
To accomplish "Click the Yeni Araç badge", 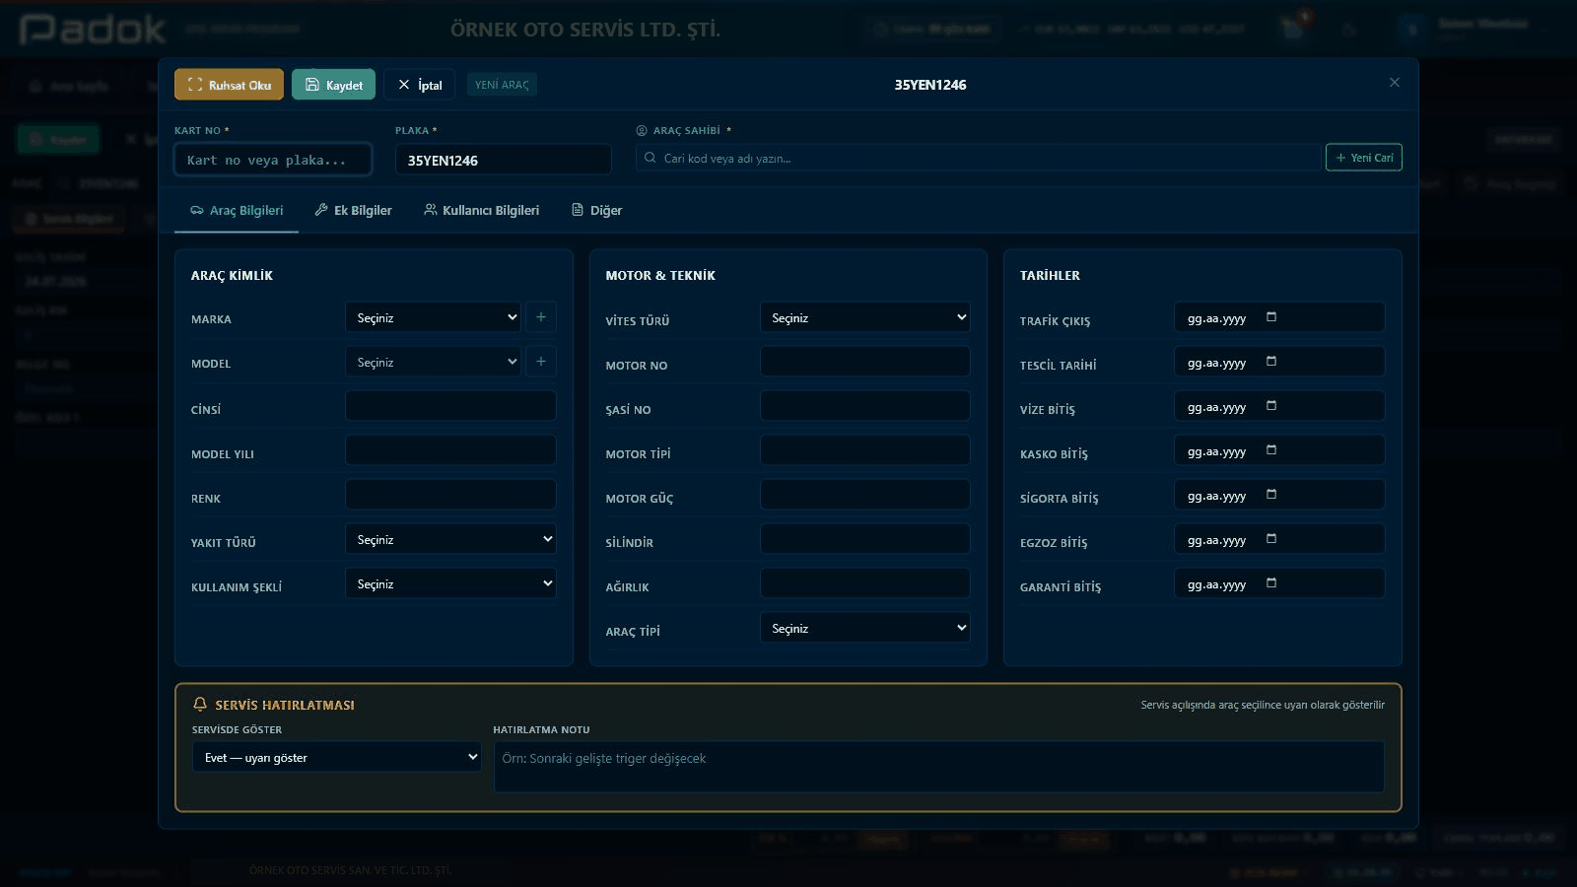I will [502, 85].
